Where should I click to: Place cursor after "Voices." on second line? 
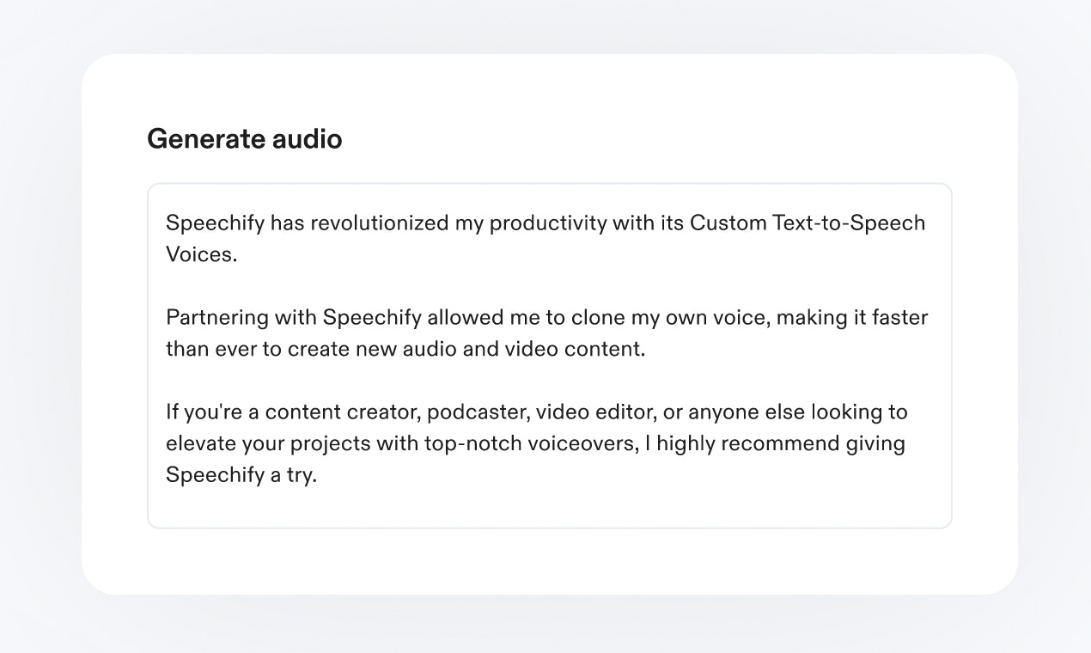click(238, 255)
